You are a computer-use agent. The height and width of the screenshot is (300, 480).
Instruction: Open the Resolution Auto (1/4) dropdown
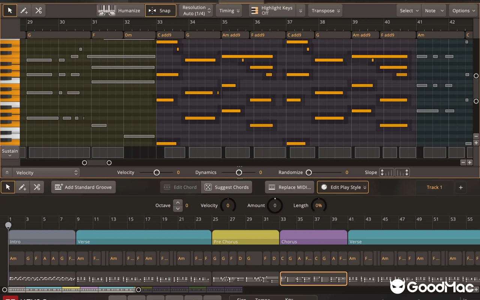196,10
